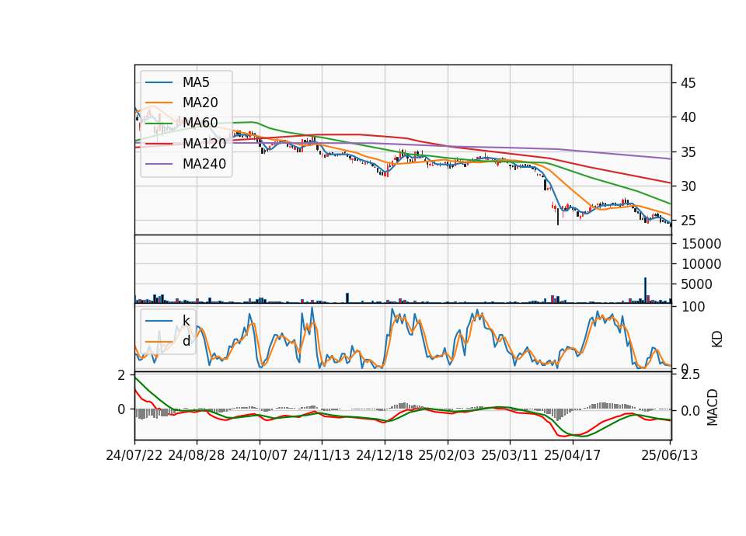Click the 40 price axis tick label
The image size is (746, 536).
point(688,117)
